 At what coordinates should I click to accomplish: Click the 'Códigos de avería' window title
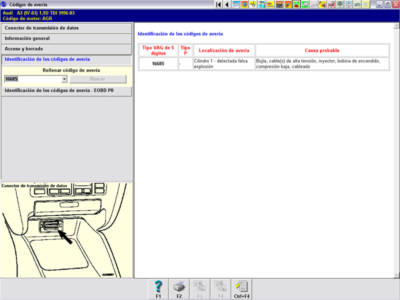coord(28,4)
